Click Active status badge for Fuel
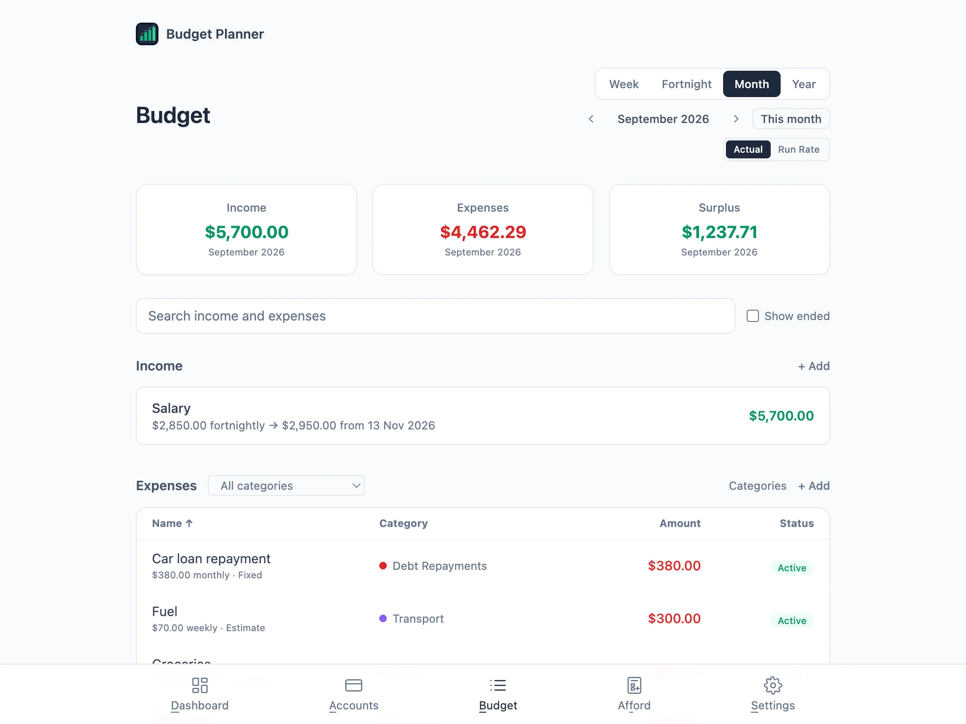966x724 pixels. click(x=792, y=621)
